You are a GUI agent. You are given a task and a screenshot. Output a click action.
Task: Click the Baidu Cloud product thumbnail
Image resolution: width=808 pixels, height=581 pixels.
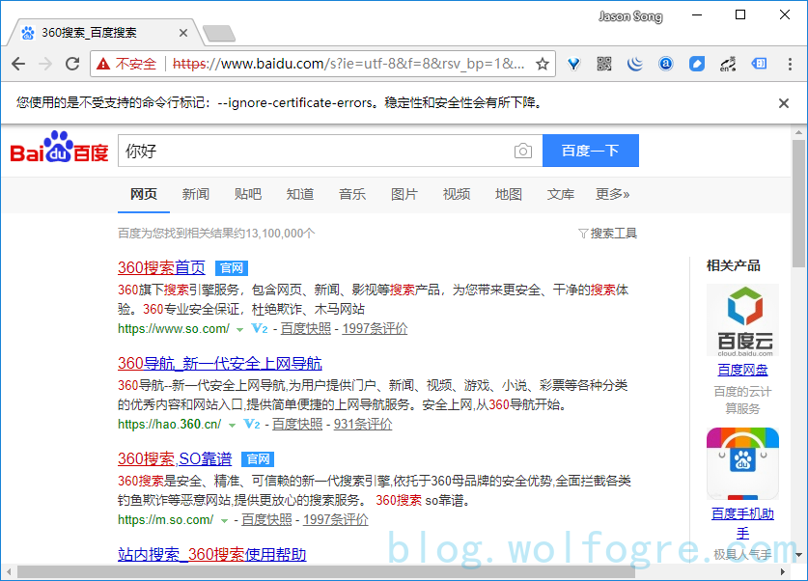coord(742,318)
